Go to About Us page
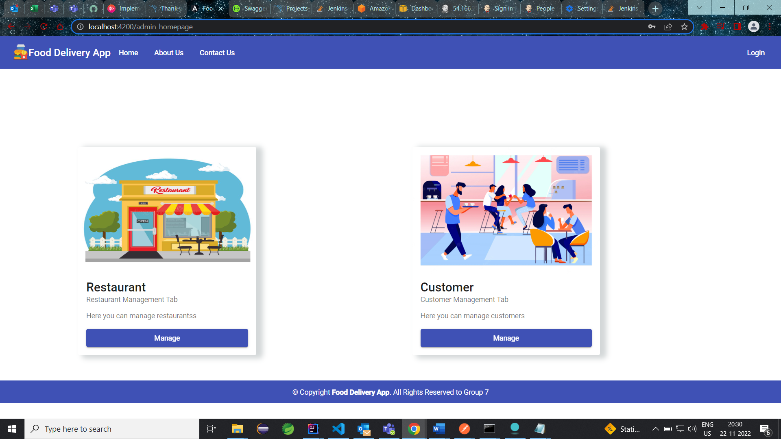The width and height of the screenshot is (781, 439). tap(169, 53)
